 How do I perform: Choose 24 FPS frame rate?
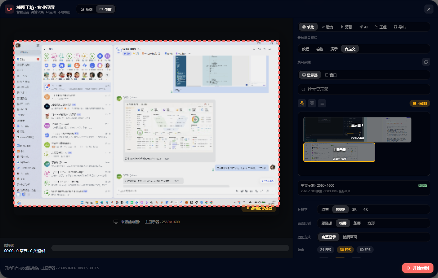coord(326,250)
